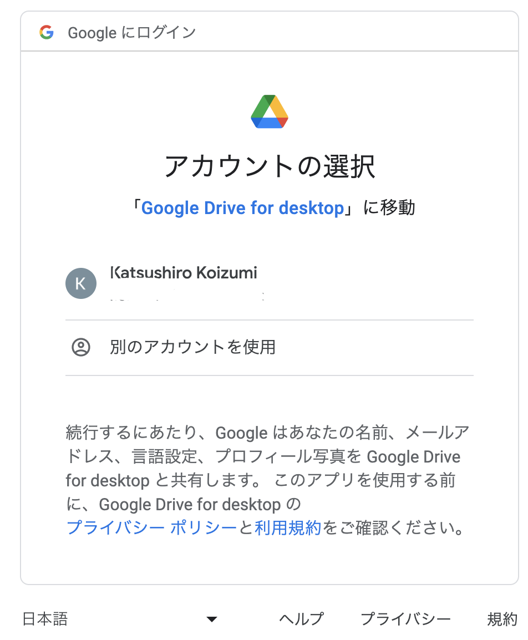Select the gray K avatar circle
The width and height of the screenshot is (528, 640).
point(81,283)
